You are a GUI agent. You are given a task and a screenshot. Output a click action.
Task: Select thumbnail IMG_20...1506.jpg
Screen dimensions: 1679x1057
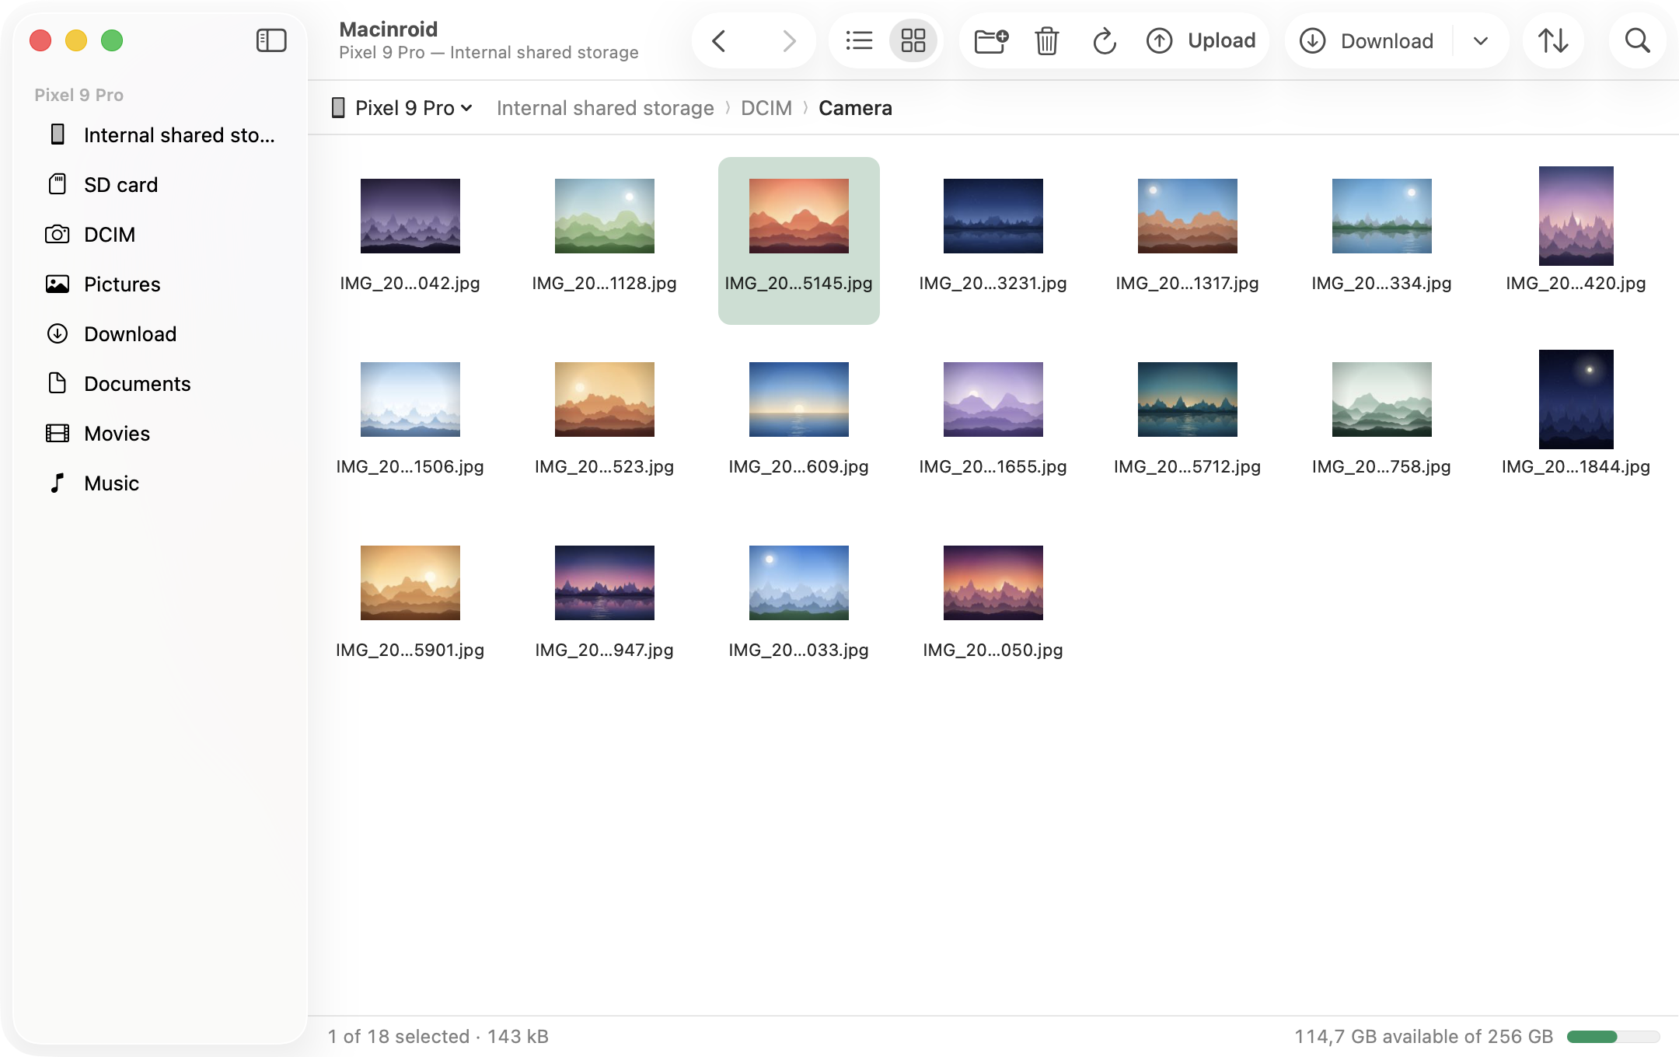coord(410,399)
